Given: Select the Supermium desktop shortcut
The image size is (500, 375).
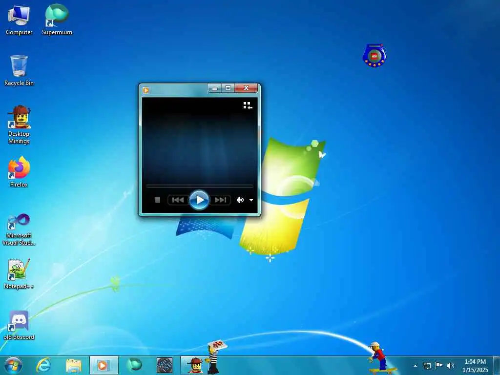Looking at the screenshot, I should tap(57, 20).
